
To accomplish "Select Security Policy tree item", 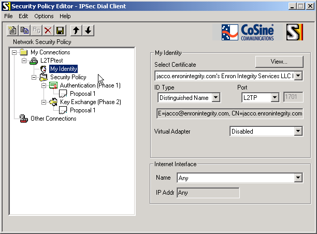I will pyautogui.click(x=68, y=77).
